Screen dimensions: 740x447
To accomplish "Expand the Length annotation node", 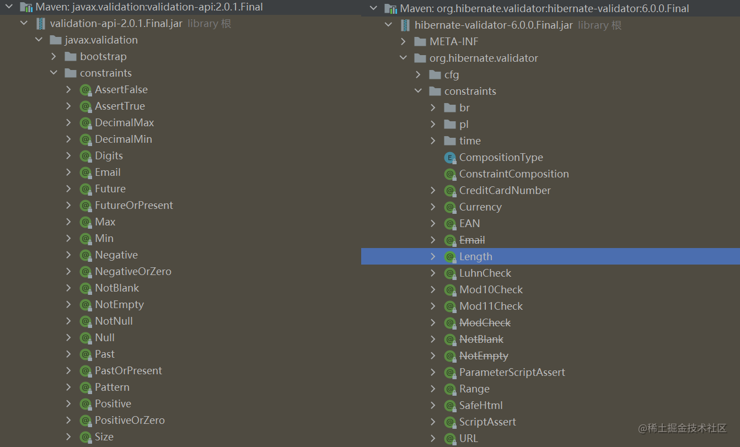I will click(x=433, y=256).
